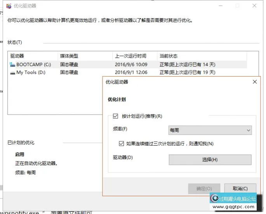
Task: Click the 确定(O) button
Action: click(204, 188)
